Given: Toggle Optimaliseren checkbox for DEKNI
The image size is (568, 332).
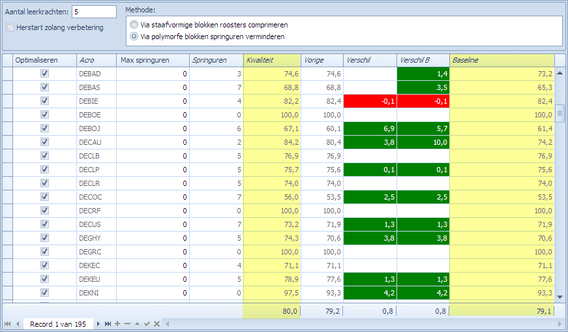Looking at the screenshot, I should [44, 293].
